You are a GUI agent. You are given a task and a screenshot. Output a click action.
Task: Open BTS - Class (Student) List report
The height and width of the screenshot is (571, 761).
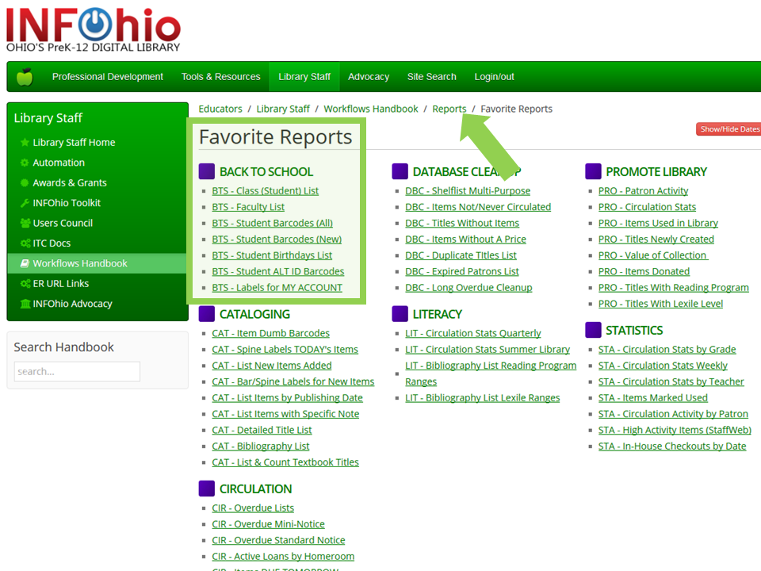pos(265,191)
